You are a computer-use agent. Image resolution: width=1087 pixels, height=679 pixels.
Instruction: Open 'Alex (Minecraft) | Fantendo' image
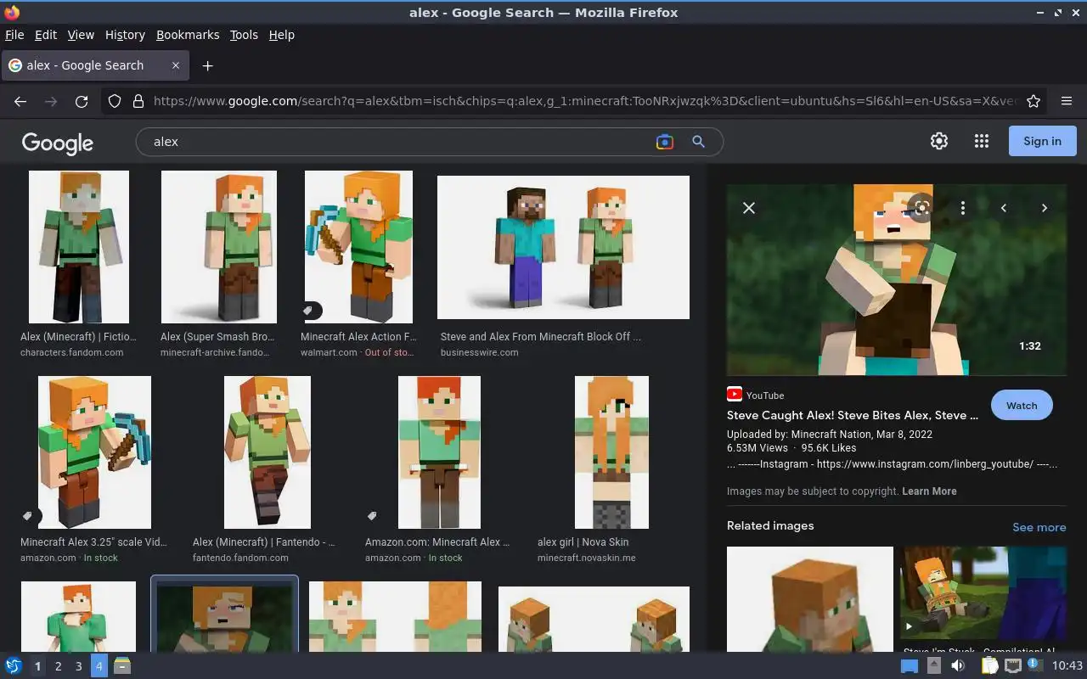tap(268, 452)
